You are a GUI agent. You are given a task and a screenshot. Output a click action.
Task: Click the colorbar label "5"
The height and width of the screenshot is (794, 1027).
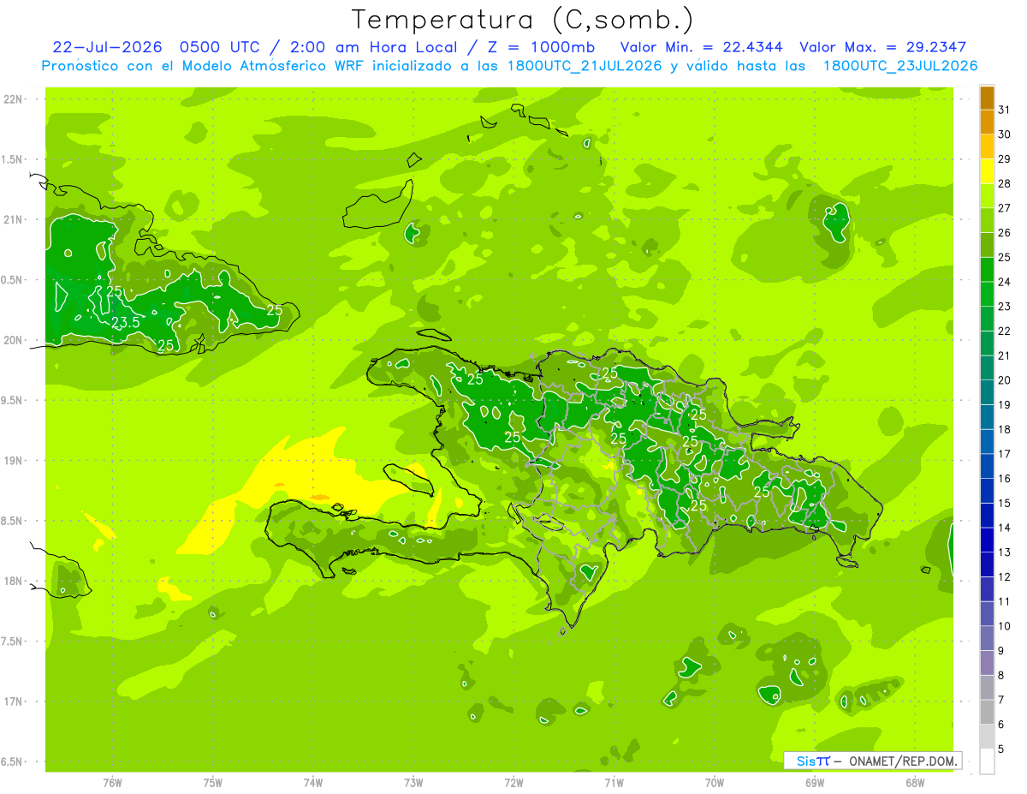click(1001, 749)
